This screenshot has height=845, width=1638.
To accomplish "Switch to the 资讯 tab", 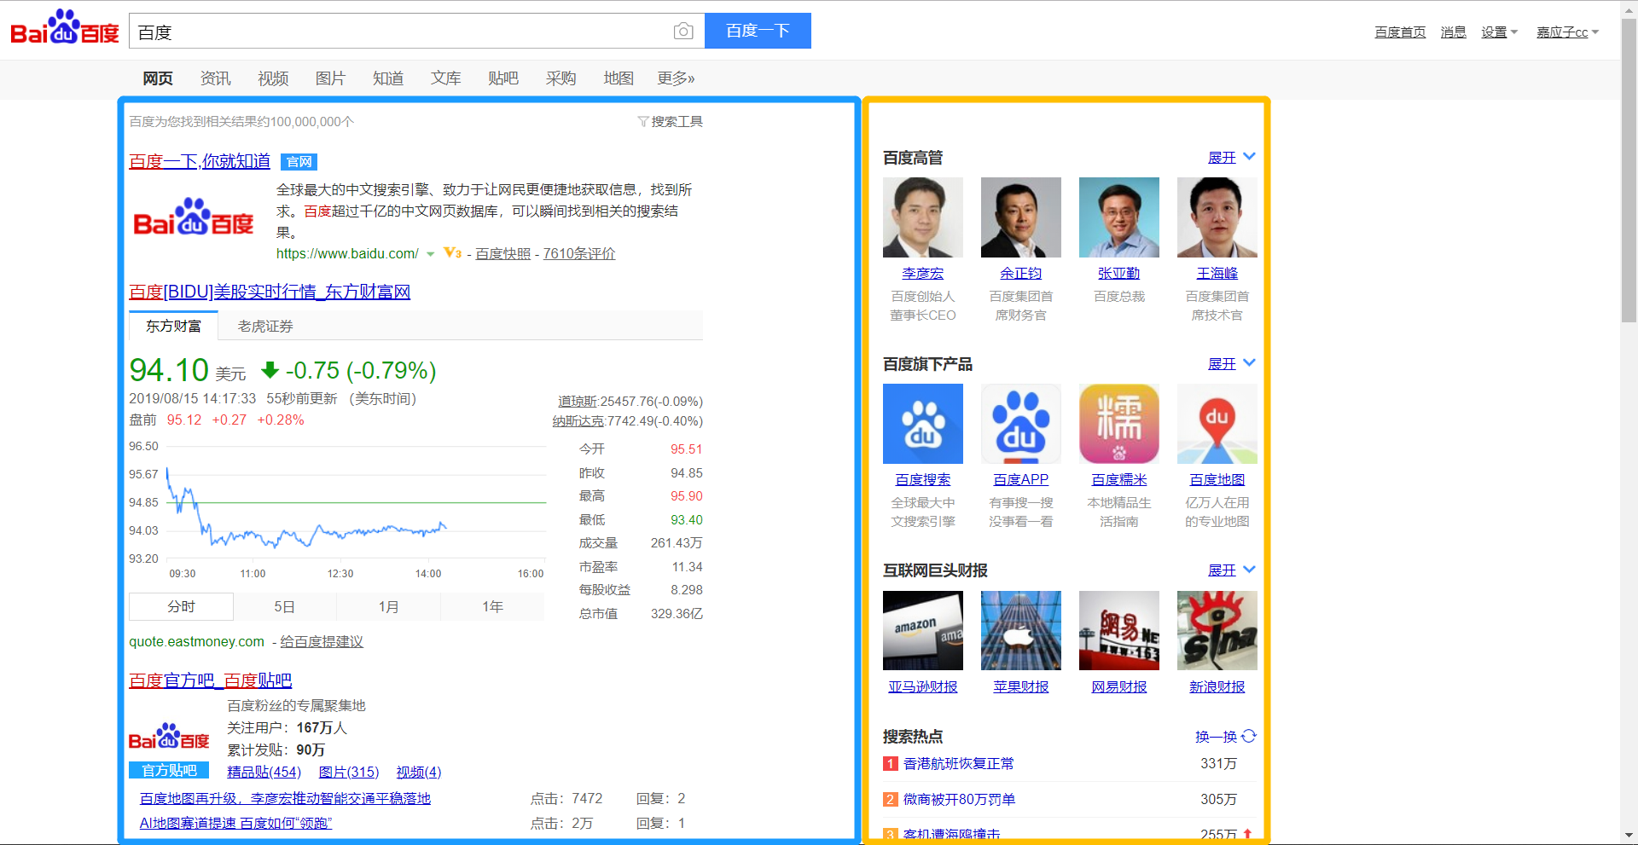I will pyautogui.click(x=215, y=78).
